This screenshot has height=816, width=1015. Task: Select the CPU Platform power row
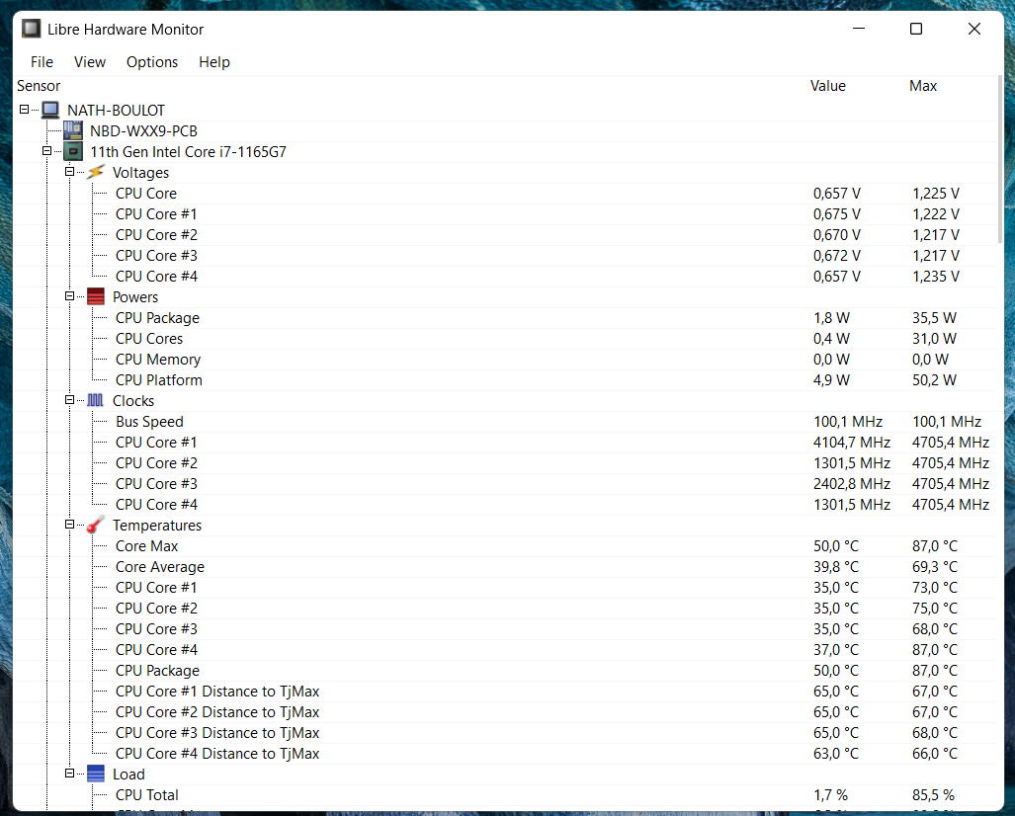(505, 380)
